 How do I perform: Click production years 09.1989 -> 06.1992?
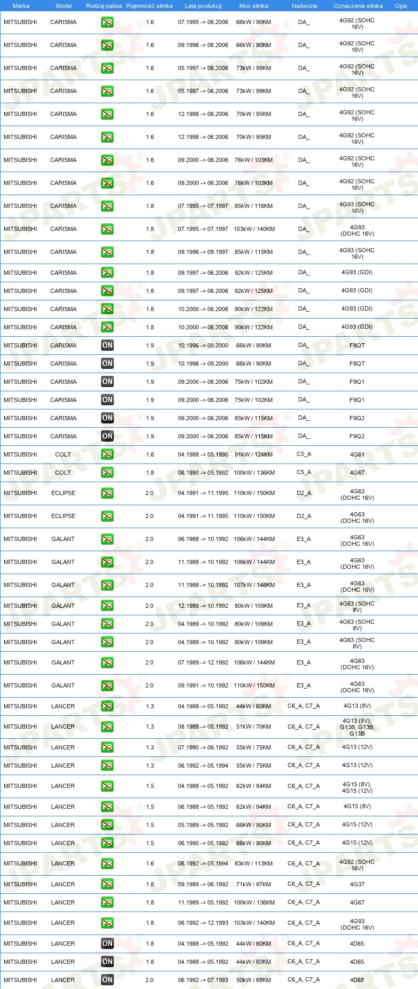[203, 884]
